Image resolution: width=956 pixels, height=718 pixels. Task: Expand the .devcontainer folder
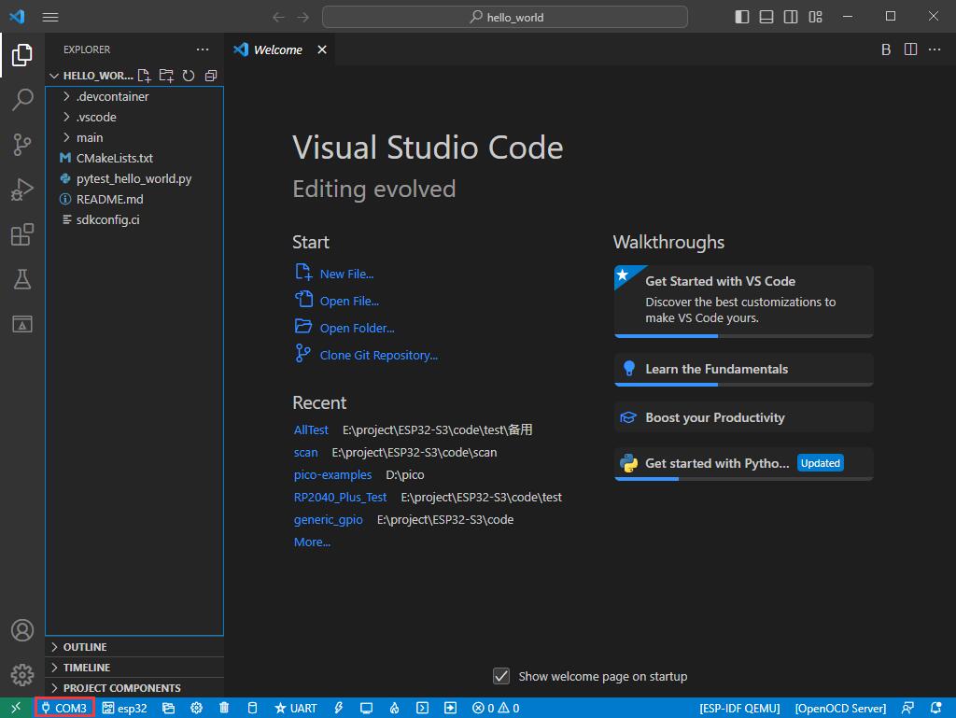(112, 96)
